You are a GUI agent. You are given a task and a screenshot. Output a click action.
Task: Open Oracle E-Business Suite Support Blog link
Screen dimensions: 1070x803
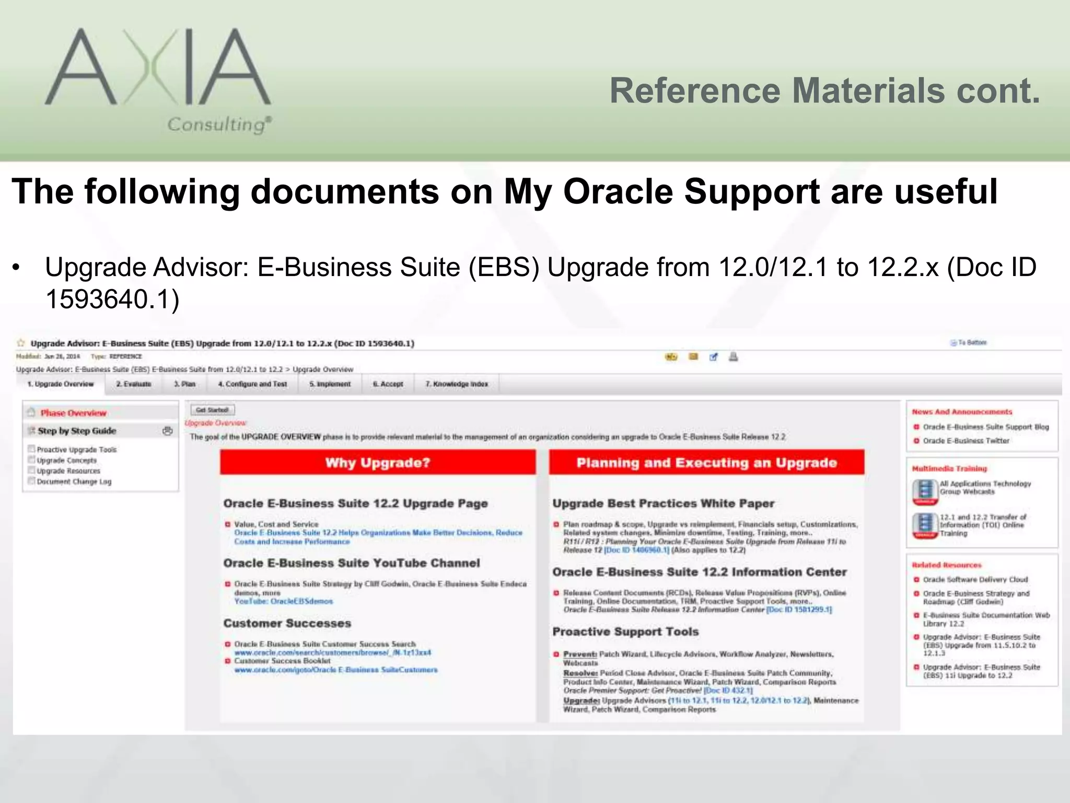[986, 427]
